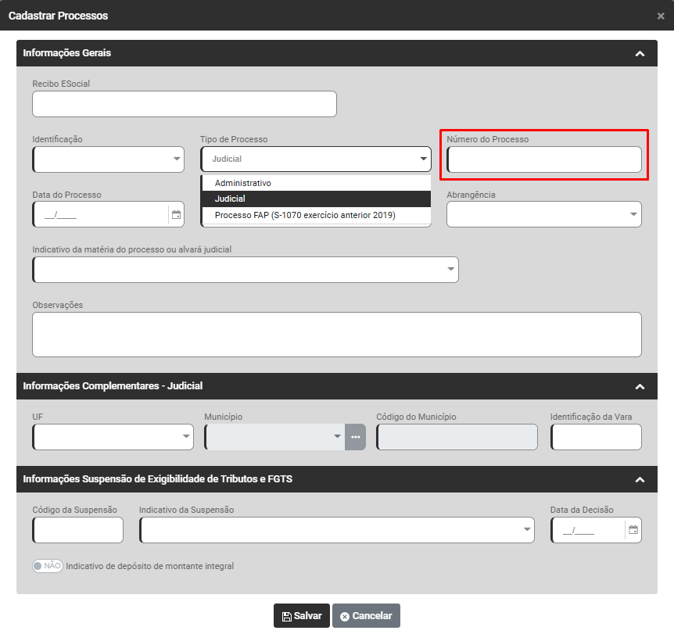Viewport: 674px width, 634px height.
Task: Click the Salvar button
Action: (302, 616)
